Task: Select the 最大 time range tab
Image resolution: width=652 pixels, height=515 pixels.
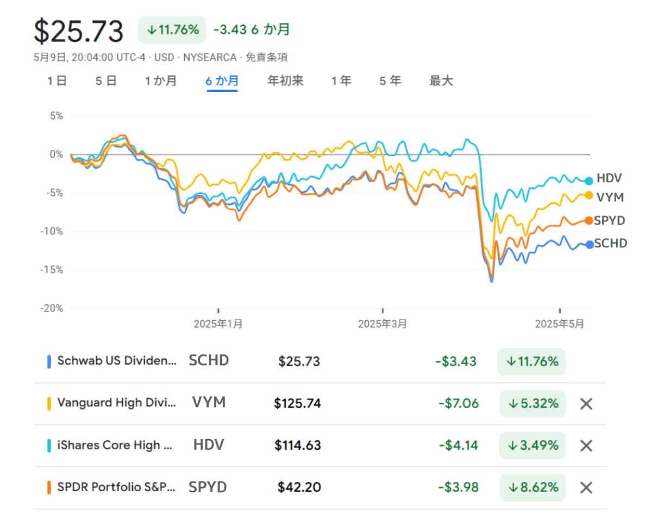Action: click(441, 81)
